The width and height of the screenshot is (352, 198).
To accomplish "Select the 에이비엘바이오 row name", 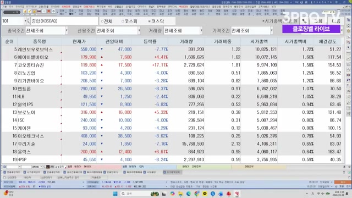I will click(x=33, y=57).
